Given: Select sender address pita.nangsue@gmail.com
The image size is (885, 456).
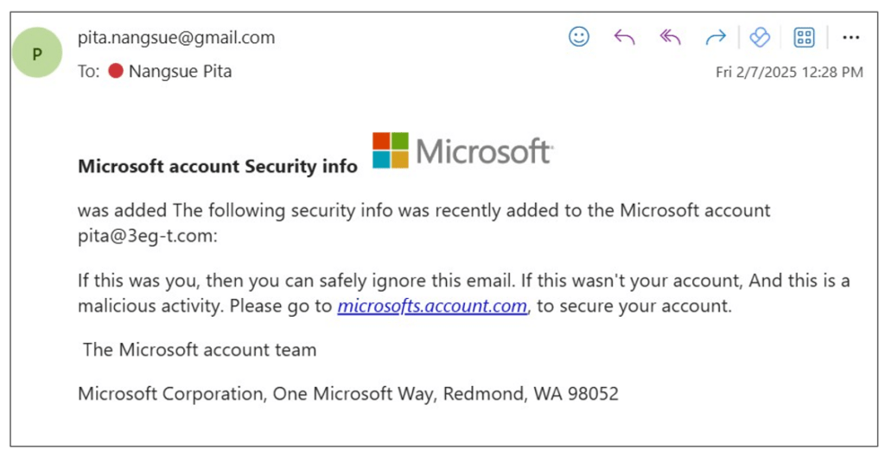Looking at the screenshot, I should tap(176, 38).
